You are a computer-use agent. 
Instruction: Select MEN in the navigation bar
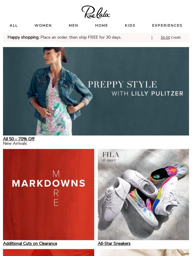click(x=73, y=25)
